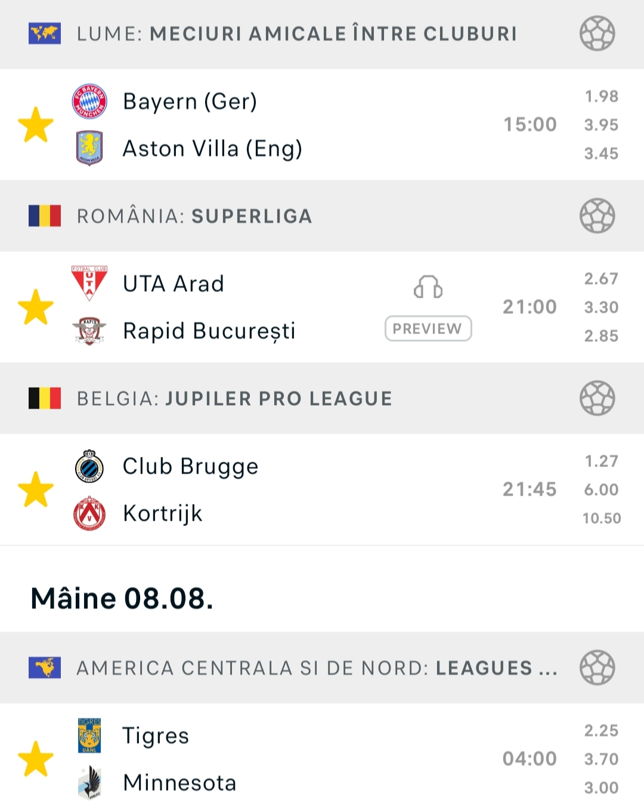Open the România: Superliga league header

[322, 216]
